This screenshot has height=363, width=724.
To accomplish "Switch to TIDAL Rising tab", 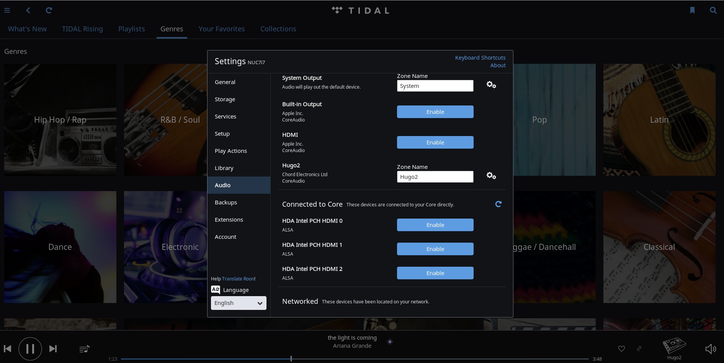I will click(82, 29).
